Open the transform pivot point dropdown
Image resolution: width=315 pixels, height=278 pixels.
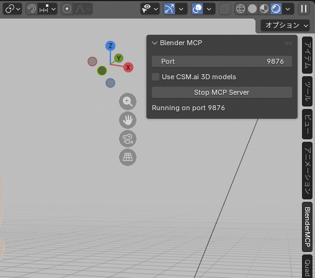click(x=12, y=9)
